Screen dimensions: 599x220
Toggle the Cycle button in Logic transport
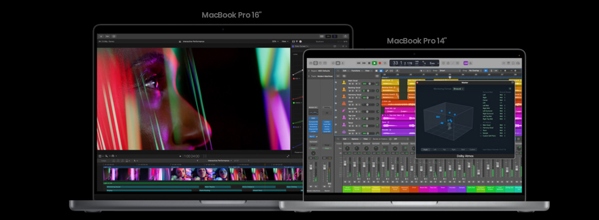click(385, 63)
